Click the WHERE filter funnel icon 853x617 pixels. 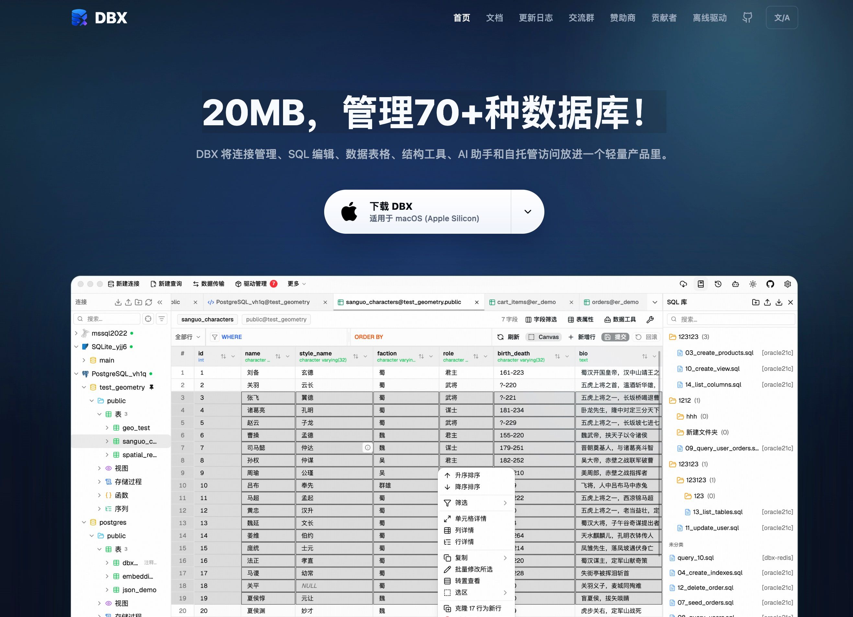click(215, 337)
